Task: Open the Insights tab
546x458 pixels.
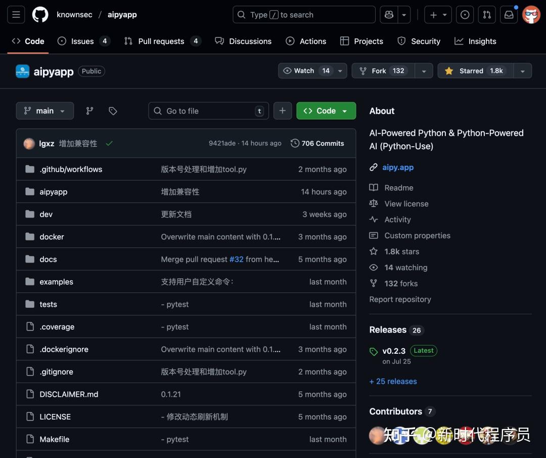Action: (x=475, y=41)
